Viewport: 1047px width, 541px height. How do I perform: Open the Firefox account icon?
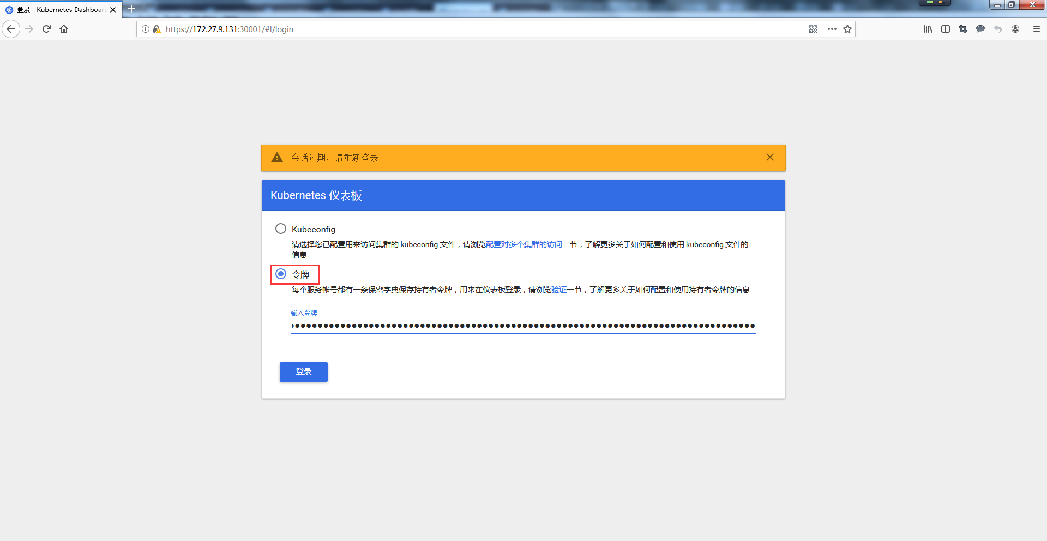click(1015, 29)
